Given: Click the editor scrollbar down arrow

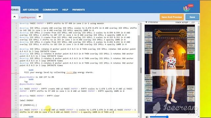Looking at the screenshot, I should click(139, 116).
